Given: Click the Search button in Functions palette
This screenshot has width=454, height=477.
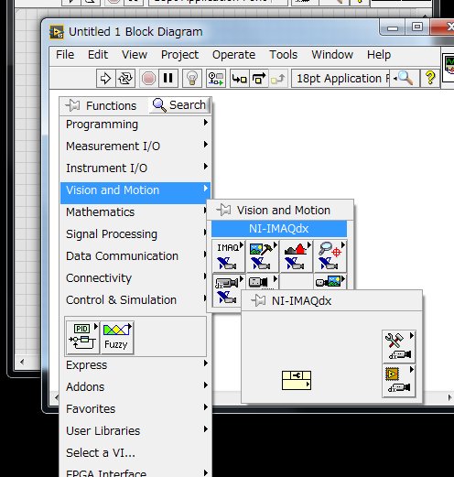Looking at the screenshot, I should click(x=179, y=105).
